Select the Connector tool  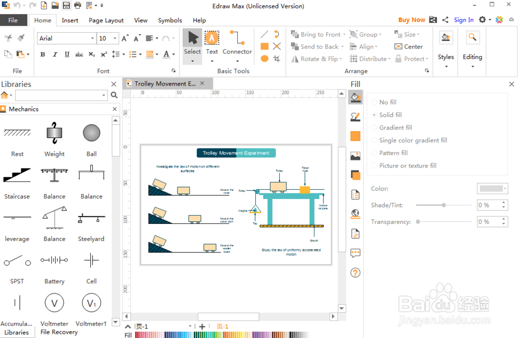click(237, 46)
